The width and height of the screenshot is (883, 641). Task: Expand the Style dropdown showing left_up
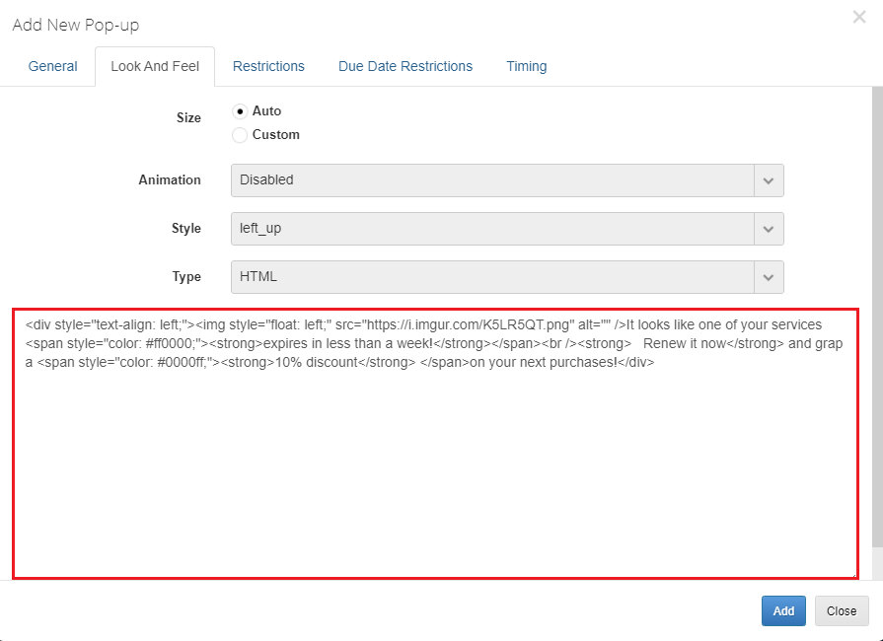coord(507,229)
